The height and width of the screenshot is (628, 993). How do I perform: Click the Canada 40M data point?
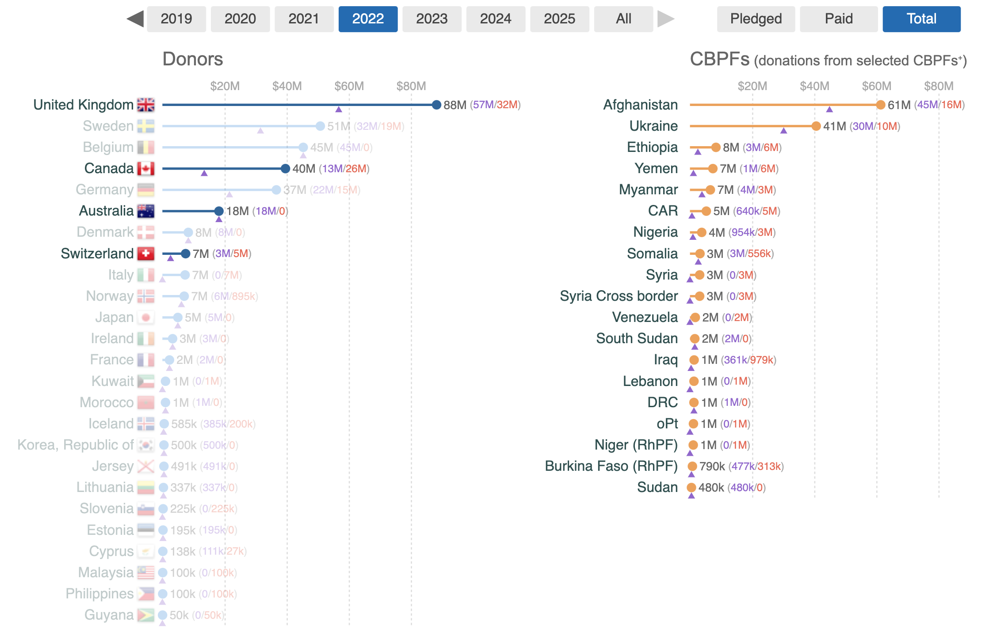(x=285, y=168)
